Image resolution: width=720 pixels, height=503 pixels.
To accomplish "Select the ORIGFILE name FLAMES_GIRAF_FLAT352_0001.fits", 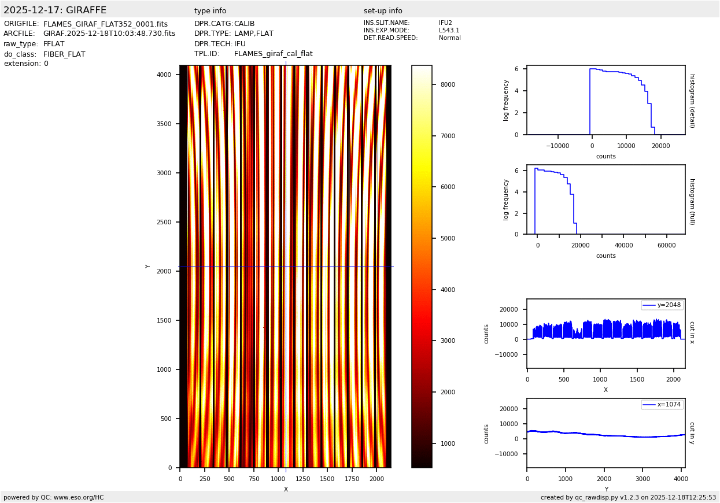I will (105, 24).
